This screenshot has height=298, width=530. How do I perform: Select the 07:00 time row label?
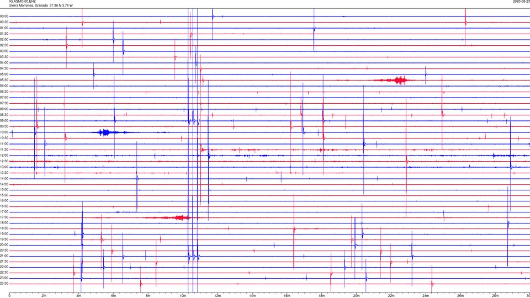[4, 97]
